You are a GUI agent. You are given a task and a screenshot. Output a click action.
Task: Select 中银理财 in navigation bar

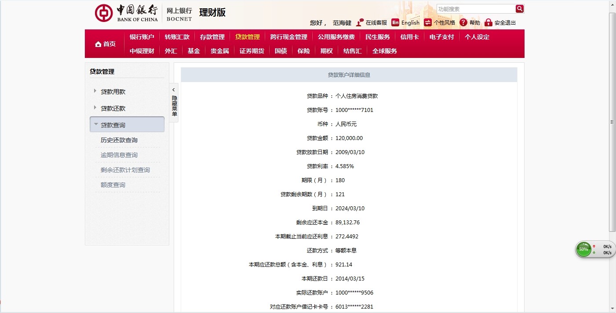(x=142, y=51)
